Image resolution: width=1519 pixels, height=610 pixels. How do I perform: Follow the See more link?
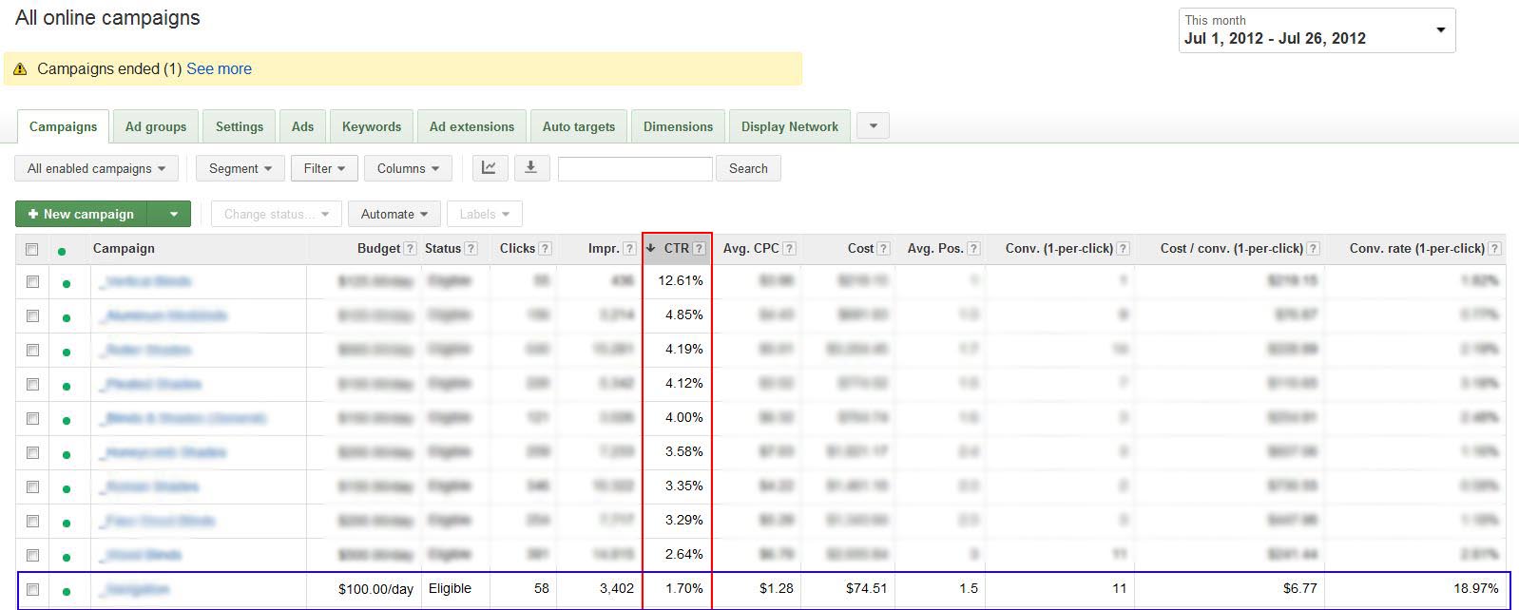point(219,68)
